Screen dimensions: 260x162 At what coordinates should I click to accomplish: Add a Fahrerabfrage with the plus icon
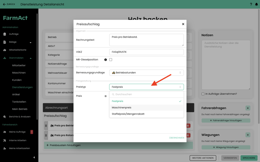(248, 108)
